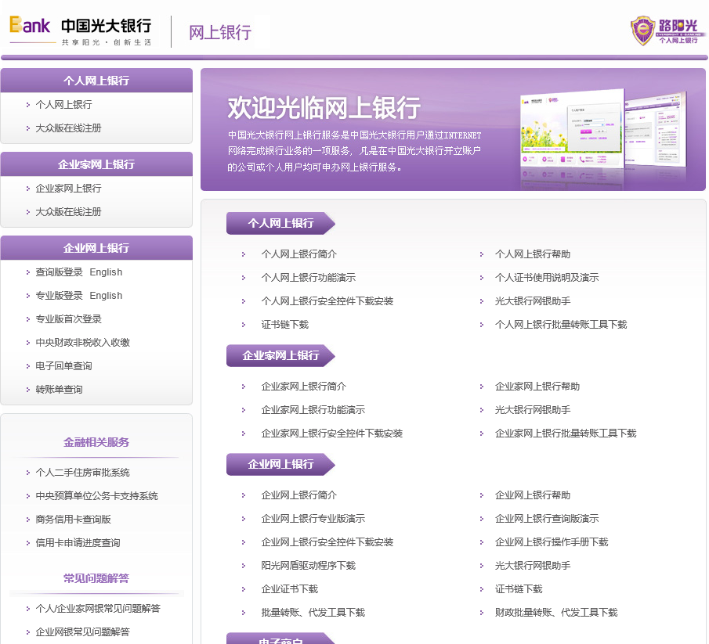
Task: Open 专业版首次登录
Action: 68,319
